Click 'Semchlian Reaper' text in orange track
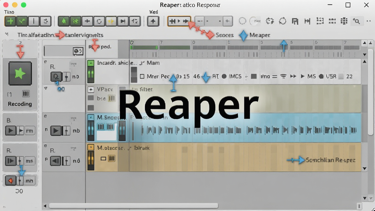 (x=331, y=160)
